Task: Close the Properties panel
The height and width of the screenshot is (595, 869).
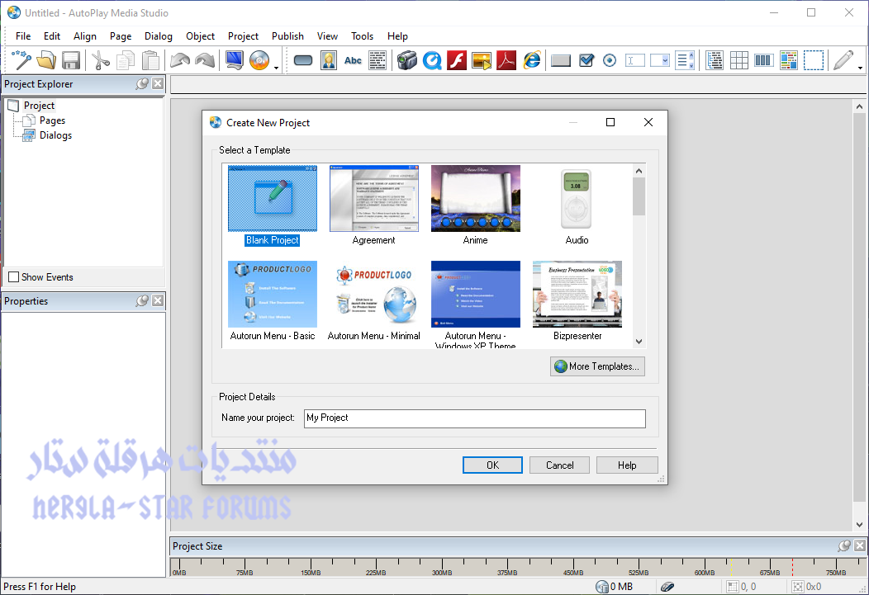Action: click(158, 300)
